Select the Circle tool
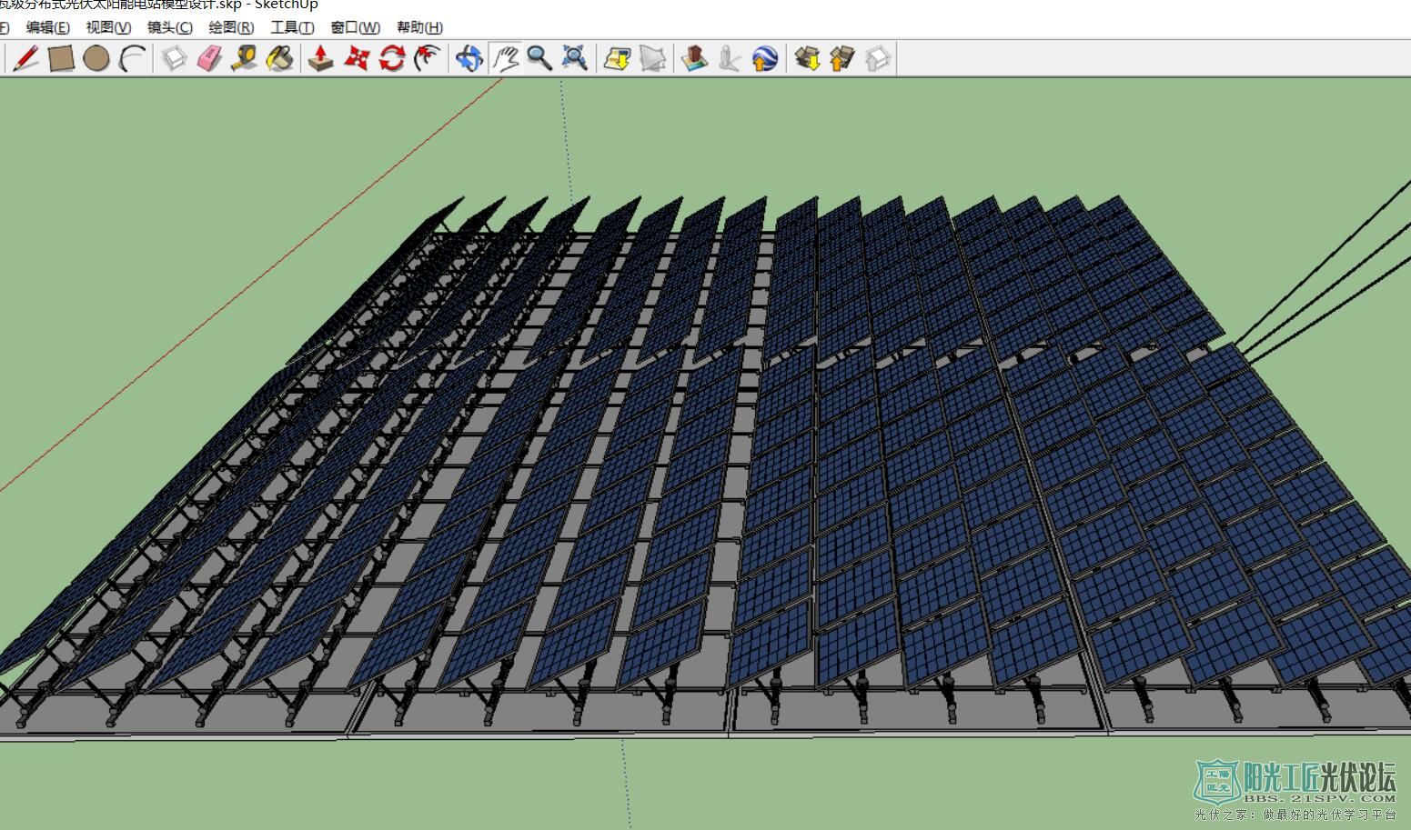The image size is (1411, 830). (x=96, y=59)
